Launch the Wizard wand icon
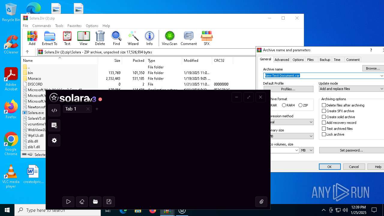 point(133,38)
